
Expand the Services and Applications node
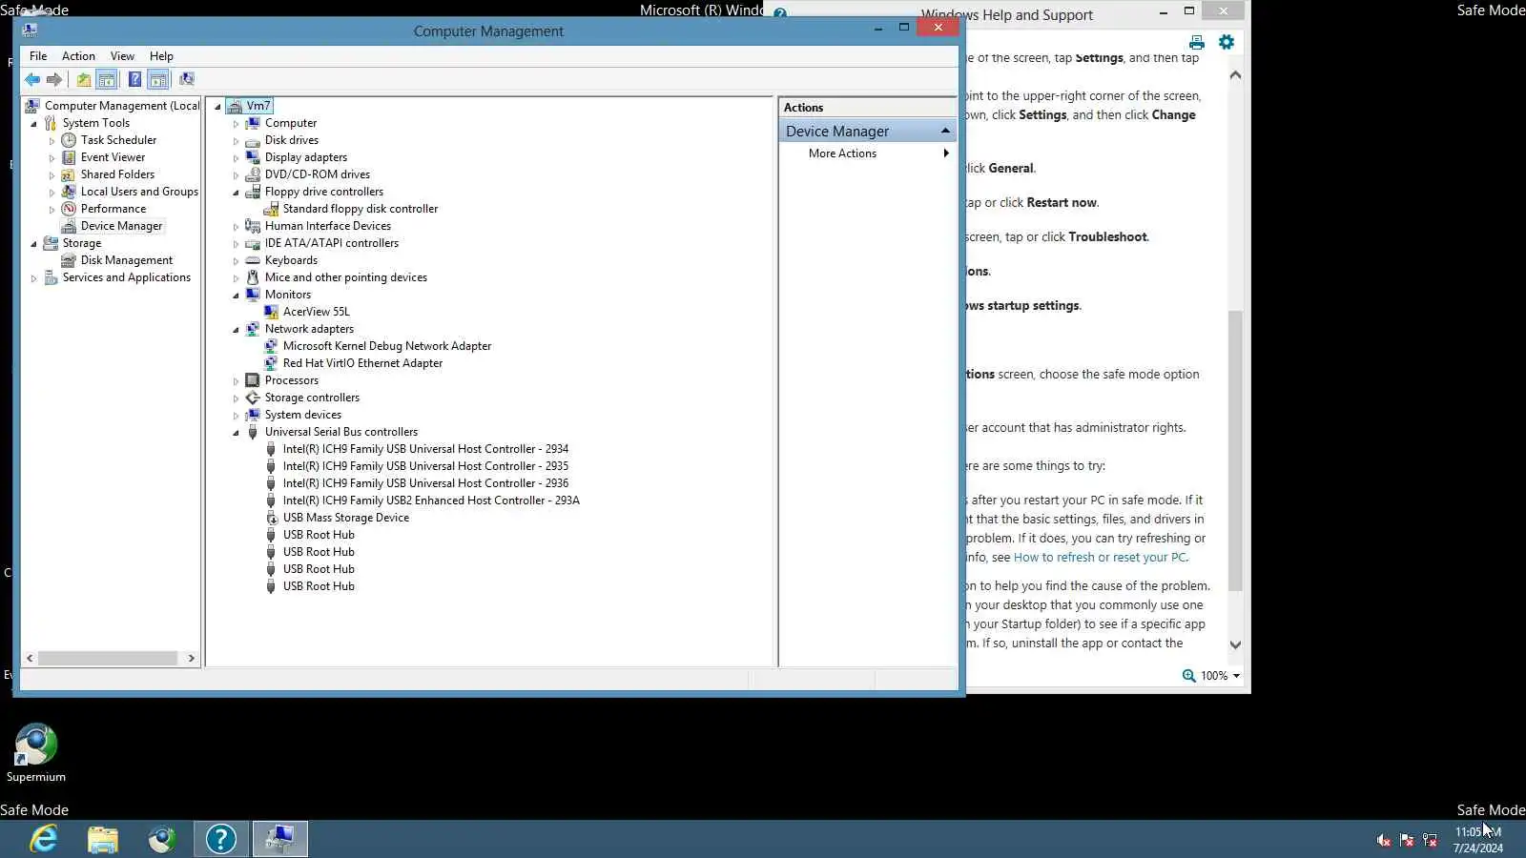[x=34, y=278]
